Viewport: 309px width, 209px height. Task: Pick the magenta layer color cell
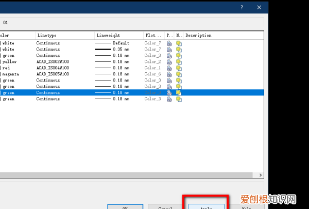click(11, 74)
